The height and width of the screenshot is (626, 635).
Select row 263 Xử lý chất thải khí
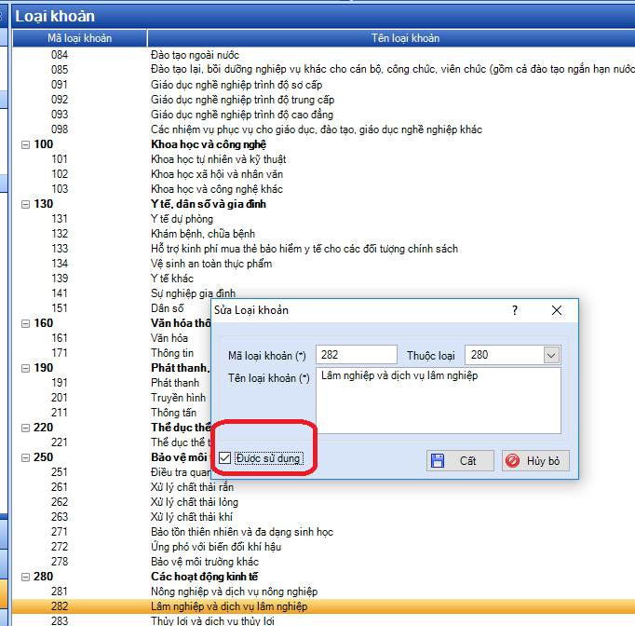click(324, 517)
